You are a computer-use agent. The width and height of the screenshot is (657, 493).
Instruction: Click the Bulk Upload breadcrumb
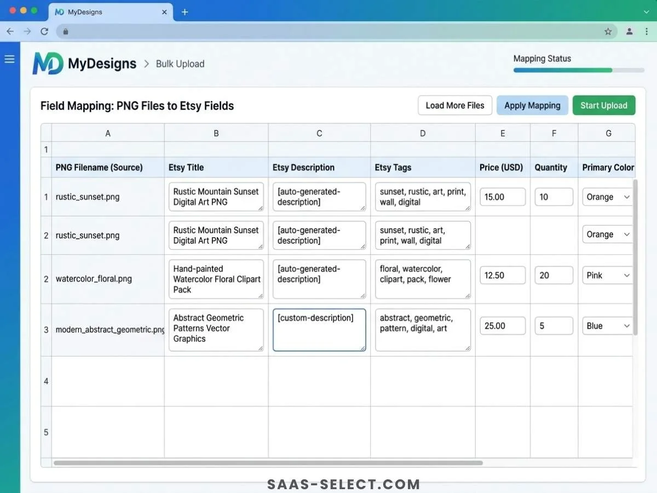coord(180,64)
